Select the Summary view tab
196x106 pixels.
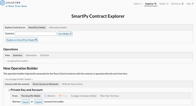tap(18, 55)
